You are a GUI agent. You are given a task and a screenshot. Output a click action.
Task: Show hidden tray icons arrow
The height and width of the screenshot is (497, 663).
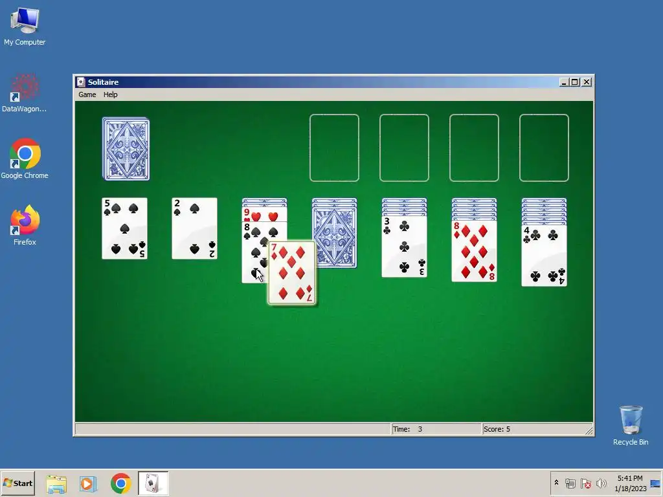pyautogui.click(x=556, y=483)
